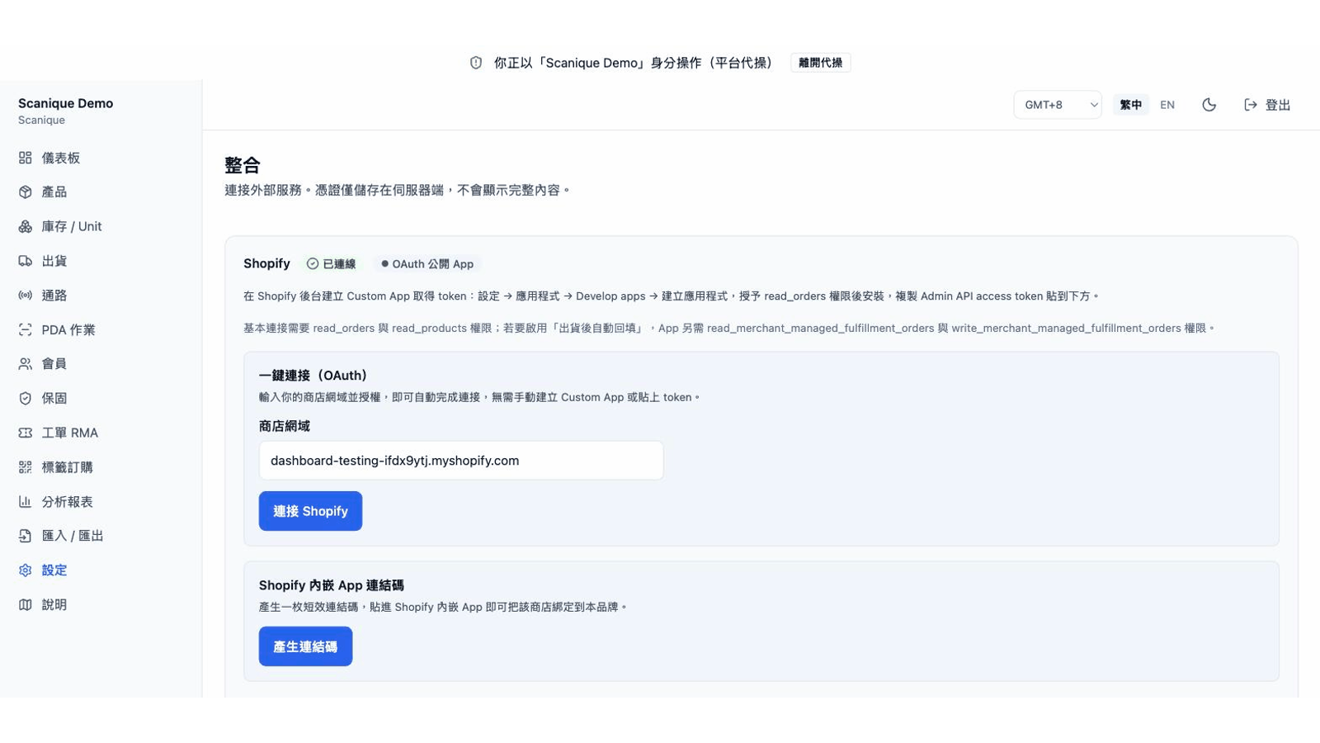Image resolution: width=1320 pixels, height=743 pixels.
Task: Click the gear icon beside 設定
Action: click(x=26, y=570)
